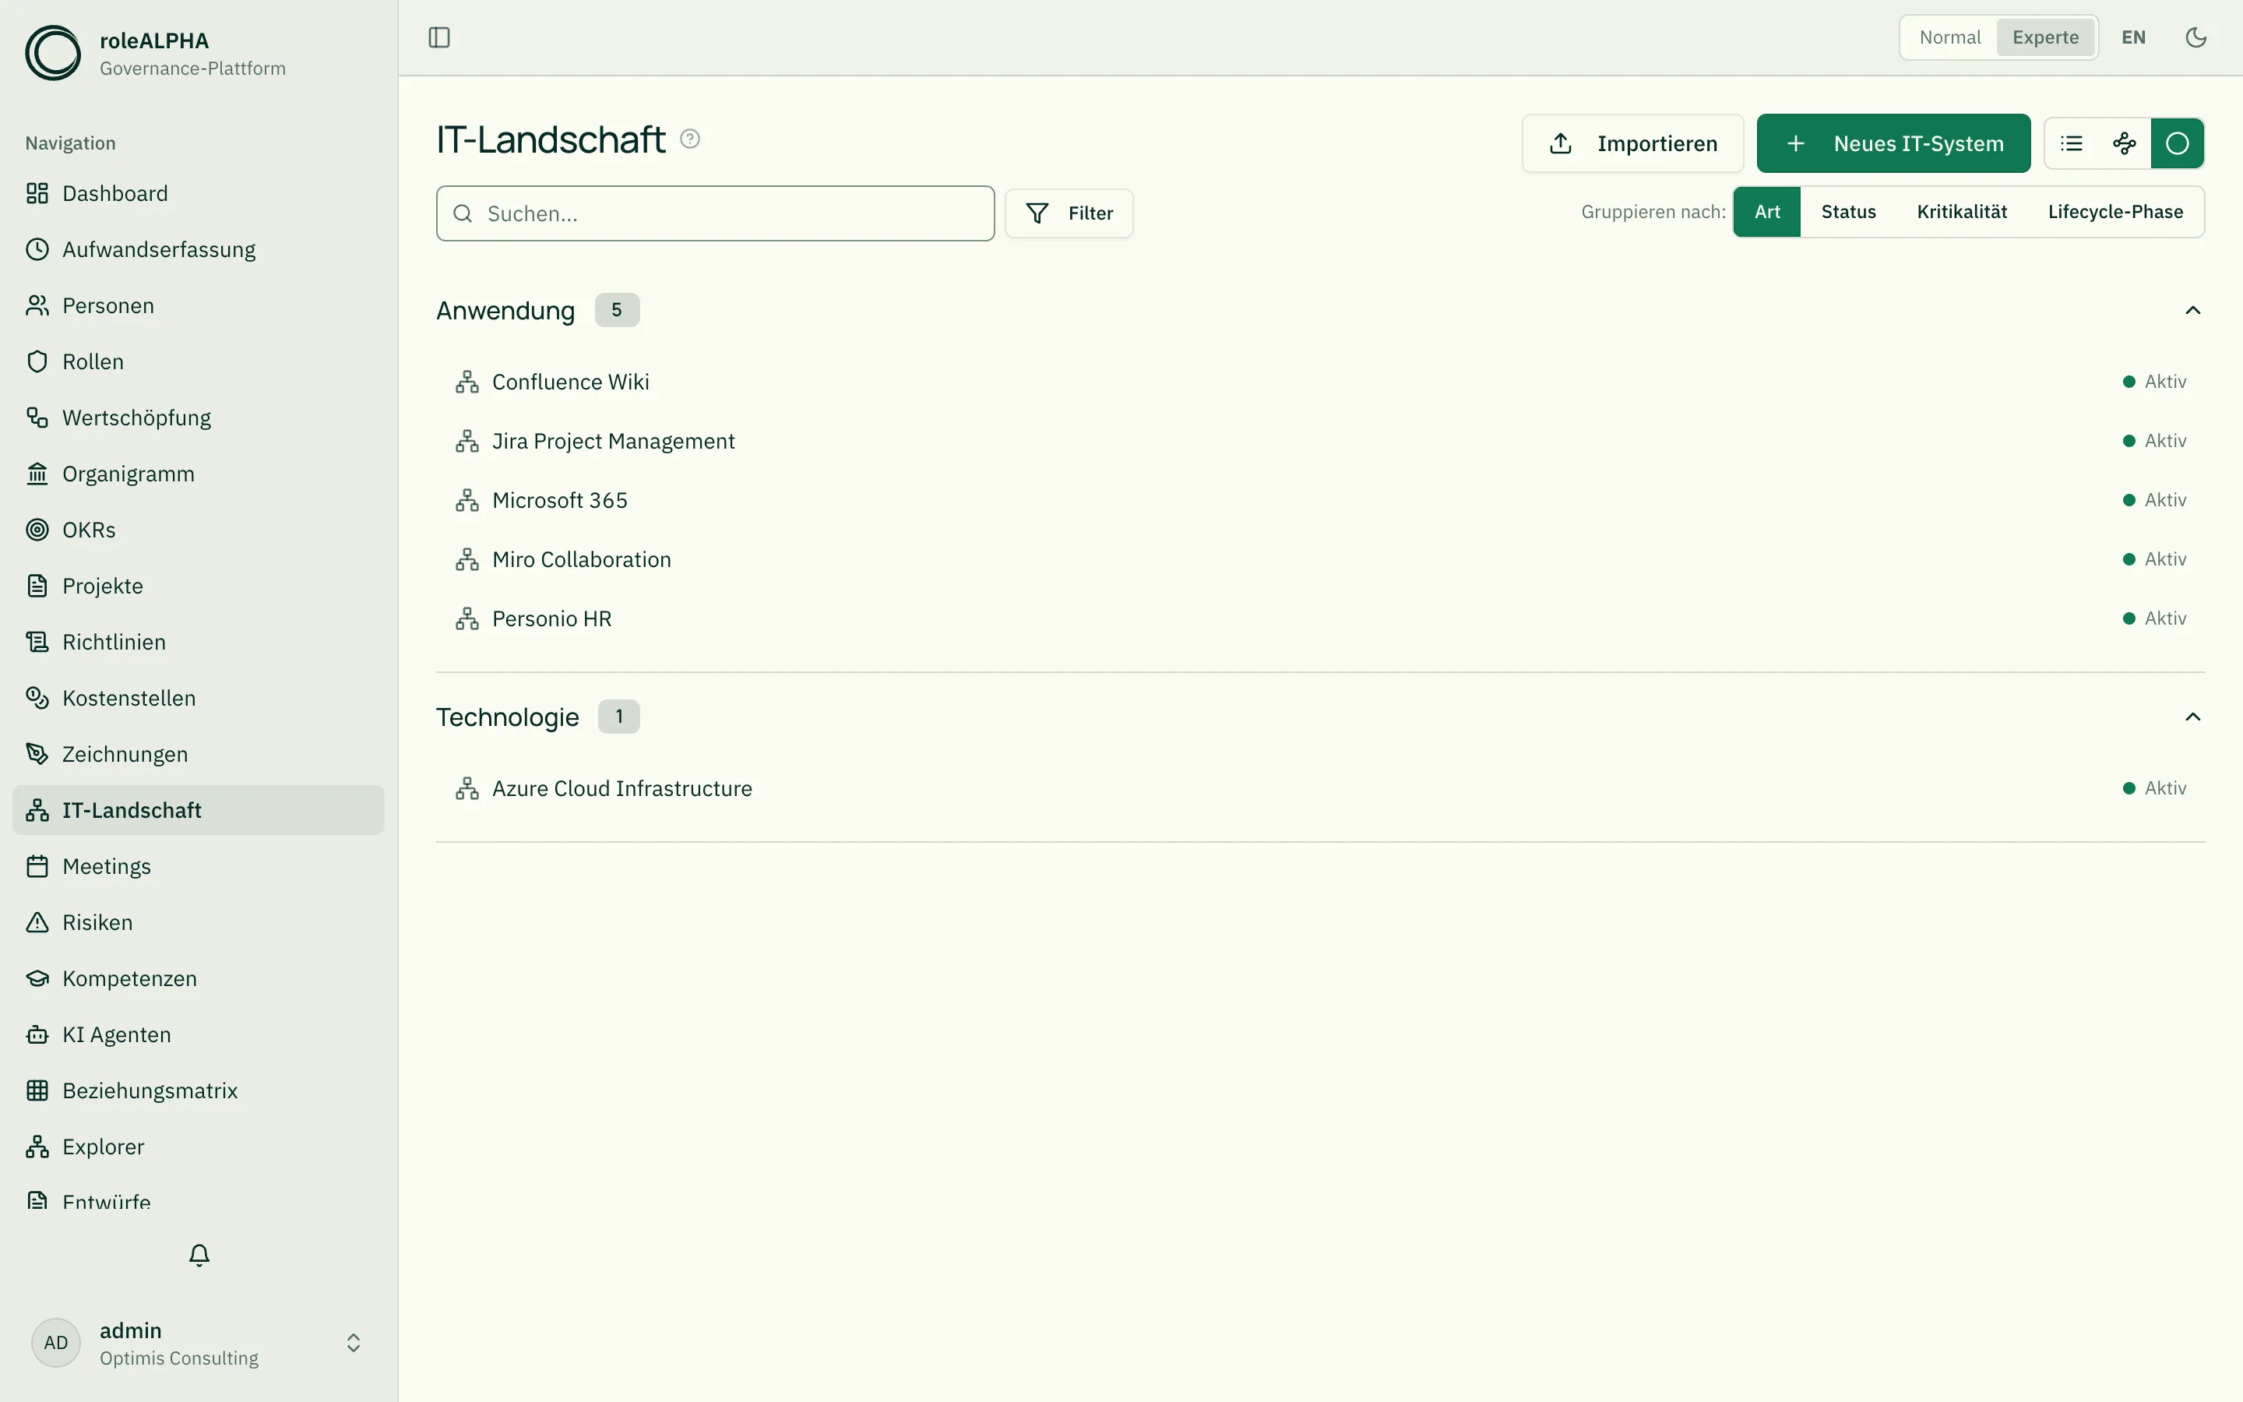This screenshot has width=2243, height=1402.
Task: Open the Explorer page
Action: 199,1147
